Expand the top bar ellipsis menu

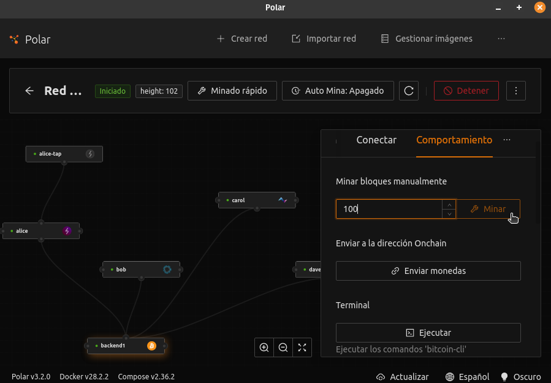point(501,39)
